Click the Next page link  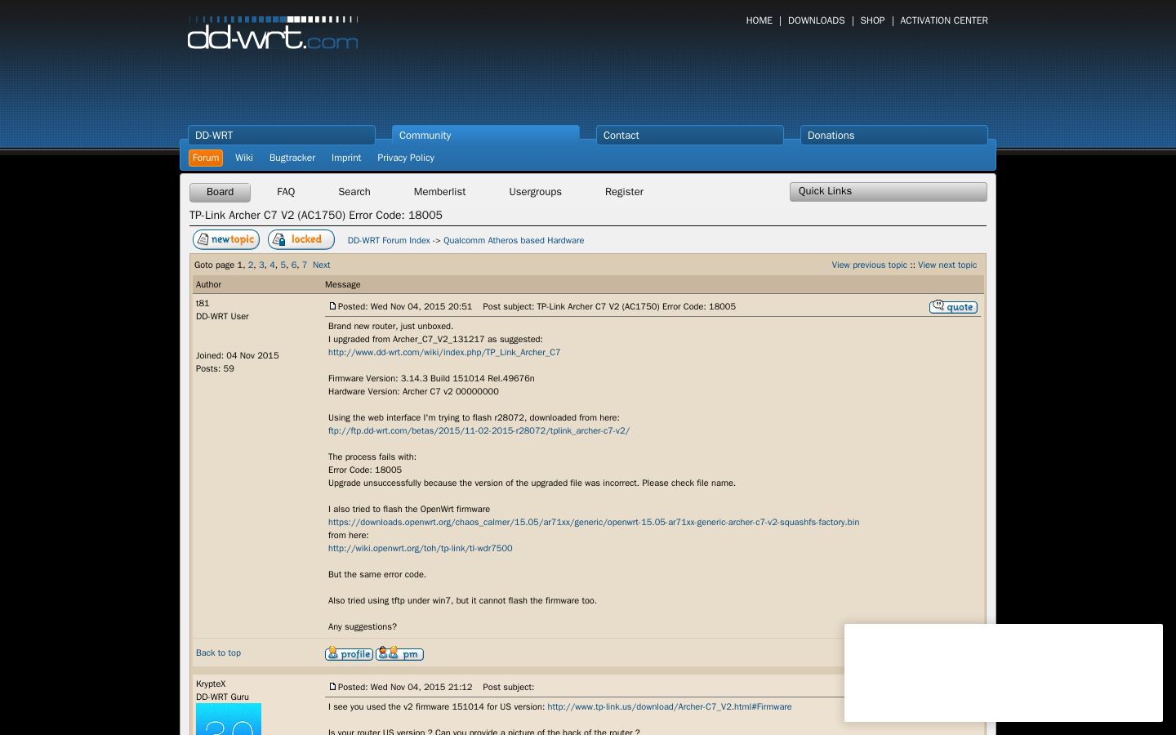tap(321, 265)
